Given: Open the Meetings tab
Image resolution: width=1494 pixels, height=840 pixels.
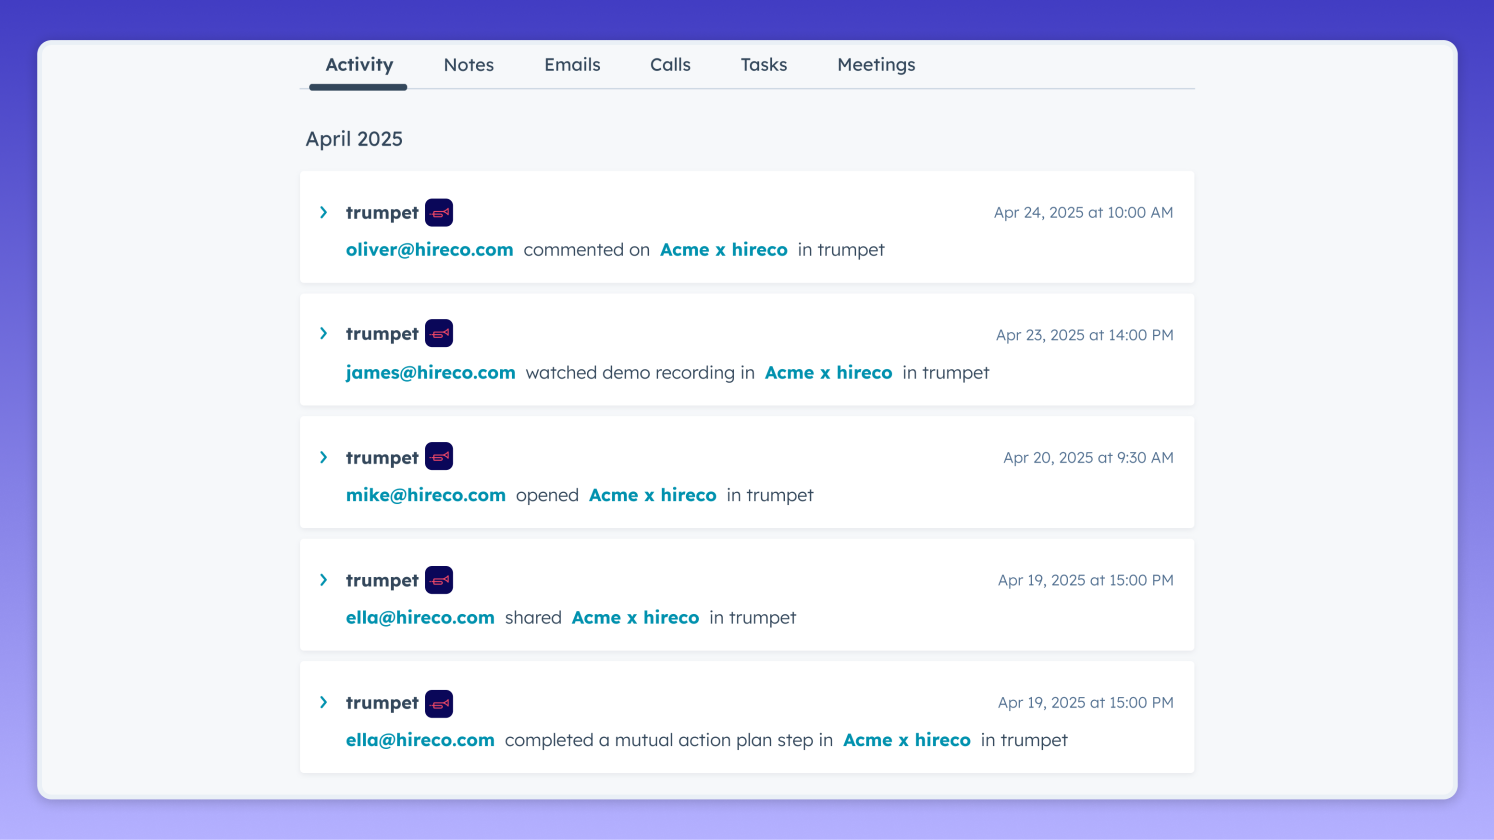Looking at the screenshot, I should pos(876,65).
